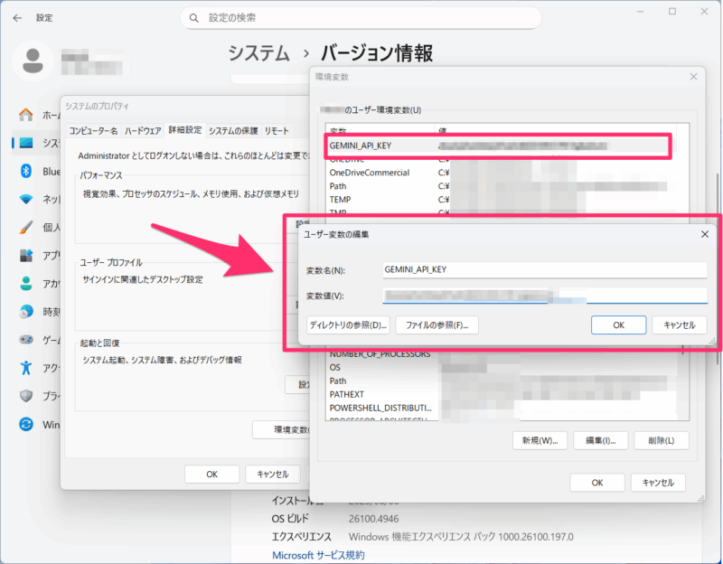Click the 変数値(V) input field
Image resolution: width=723 pixels, height=564 pixels.
pyautogui.click(x=545, y=296)
